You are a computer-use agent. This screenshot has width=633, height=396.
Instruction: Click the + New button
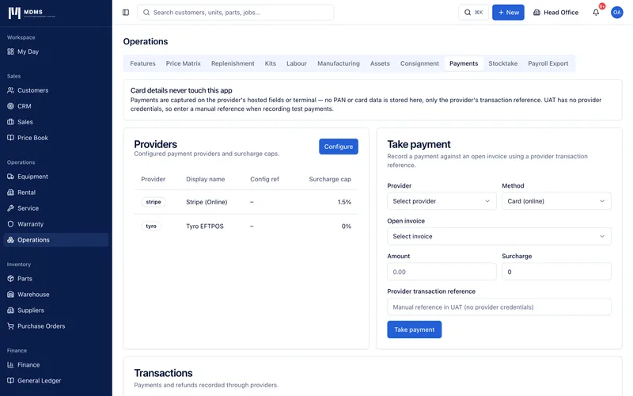pos(508,13)
